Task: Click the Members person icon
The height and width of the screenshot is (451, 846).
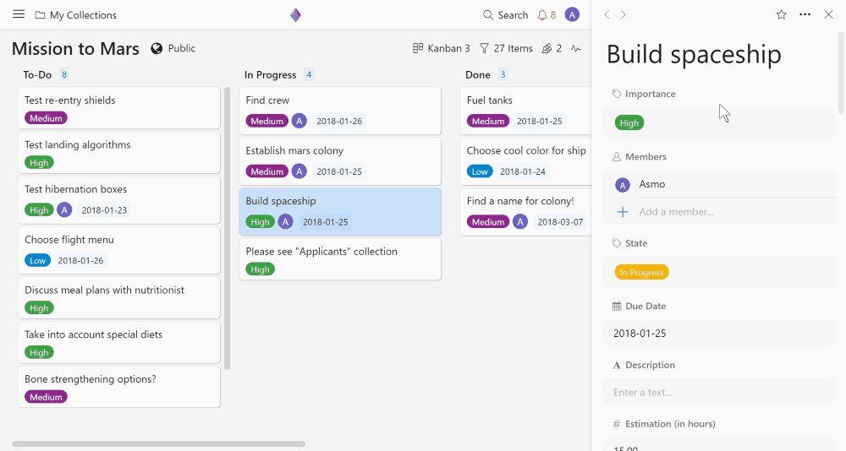Action: [617, 157]
